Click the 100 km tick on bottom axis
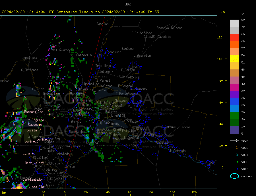This screenshot has width=256, height=196. coord(173,192)
